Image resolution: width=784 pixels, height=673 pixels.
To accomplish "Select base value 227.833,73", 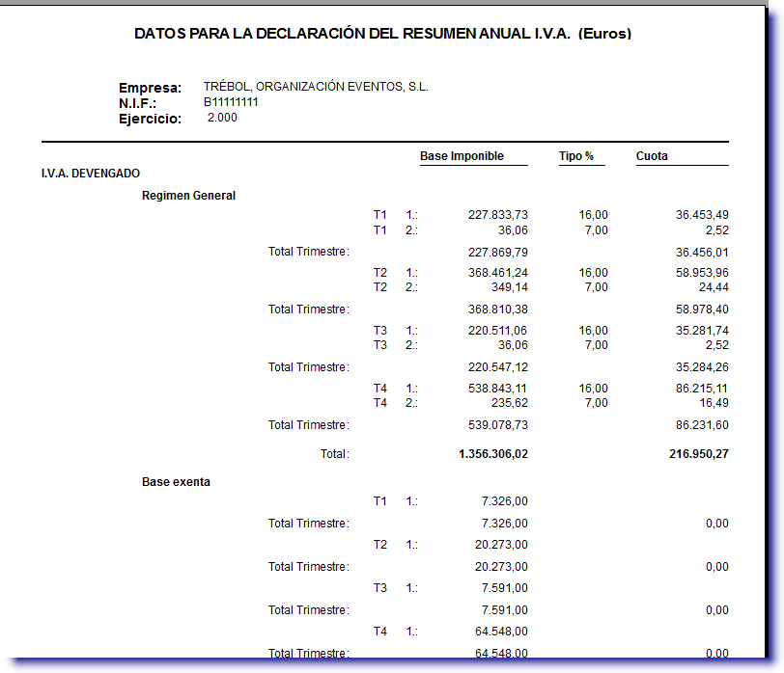I will pos(498,215).
